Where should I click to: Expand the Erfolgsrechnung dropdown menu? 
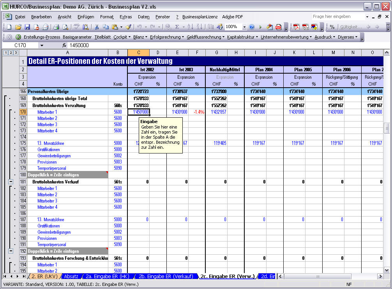[167, 37]
